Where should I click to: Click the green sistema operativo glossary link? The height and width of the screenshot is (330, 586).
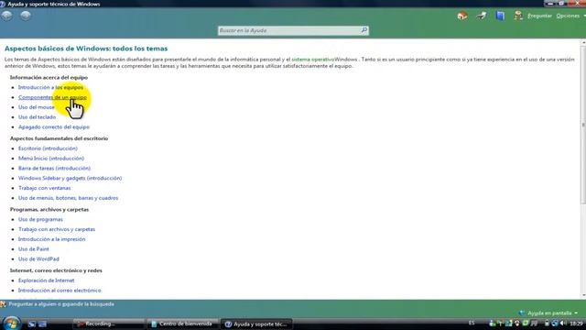[x=313, y=59]
